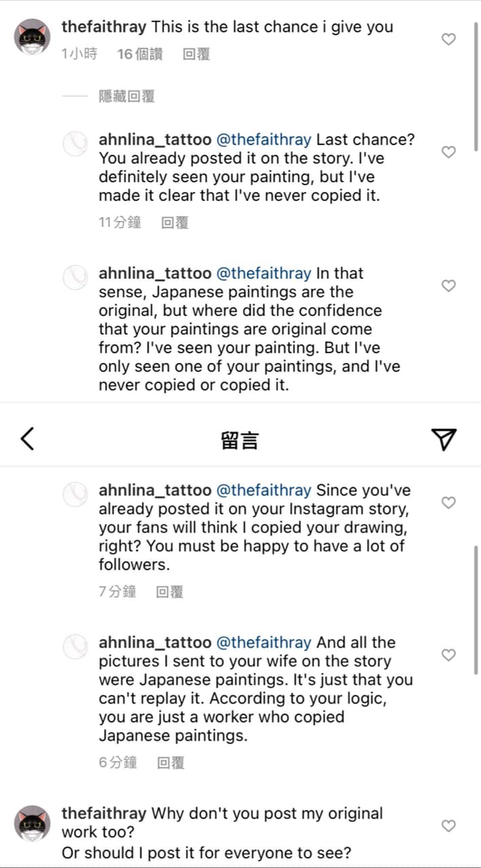Open thefaithray's avatar on bottom comment
The image size is (481, 868).
(x=33, y=824)
